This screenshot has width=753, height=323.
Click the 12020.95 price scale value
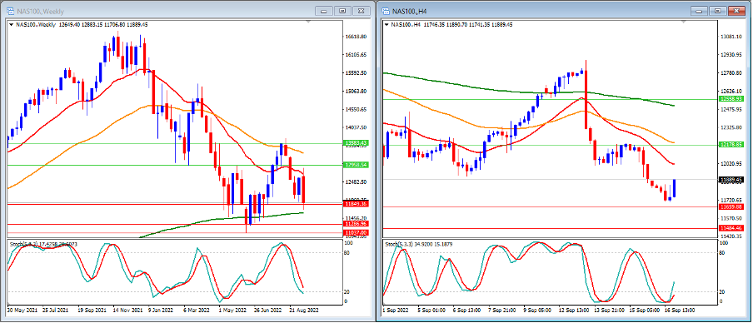[x=732, y=164]
